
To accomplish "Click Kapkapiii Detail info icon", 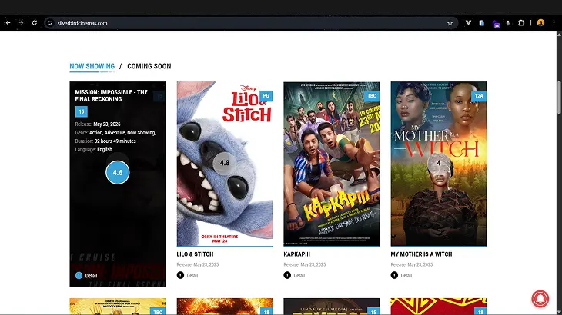I will [287, 275].
